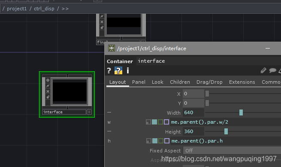Navigate to project1 in the path bar
The height and width of the screenshot is (167, 281).
point(17,9)
